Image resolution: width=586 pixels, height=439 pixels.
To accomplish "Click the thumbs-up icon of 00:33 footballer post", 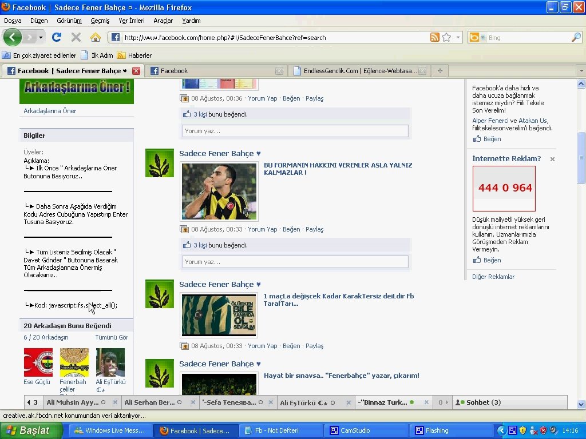I will click(x=187, y=245).
